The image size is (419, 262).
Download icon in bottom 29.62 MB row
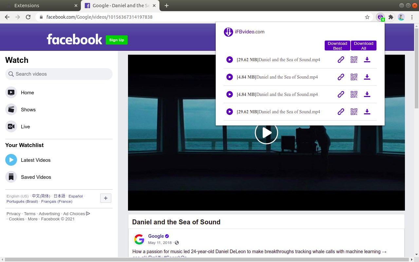click(x=367, y=112)
